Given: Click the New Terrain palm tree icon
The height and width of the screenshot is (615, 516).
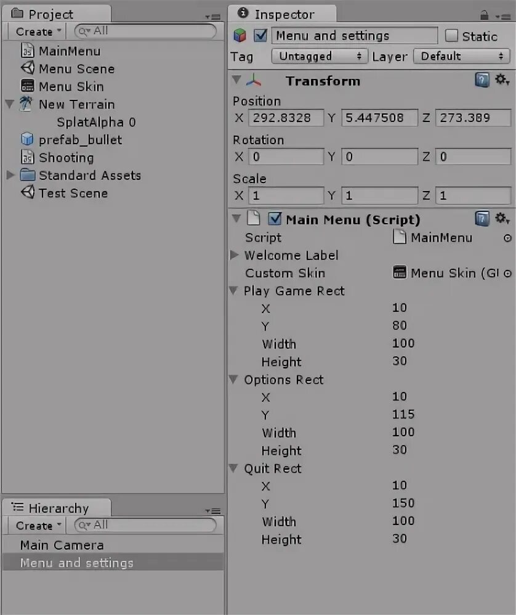Looking at the screenshot, I should coord(26,104).
